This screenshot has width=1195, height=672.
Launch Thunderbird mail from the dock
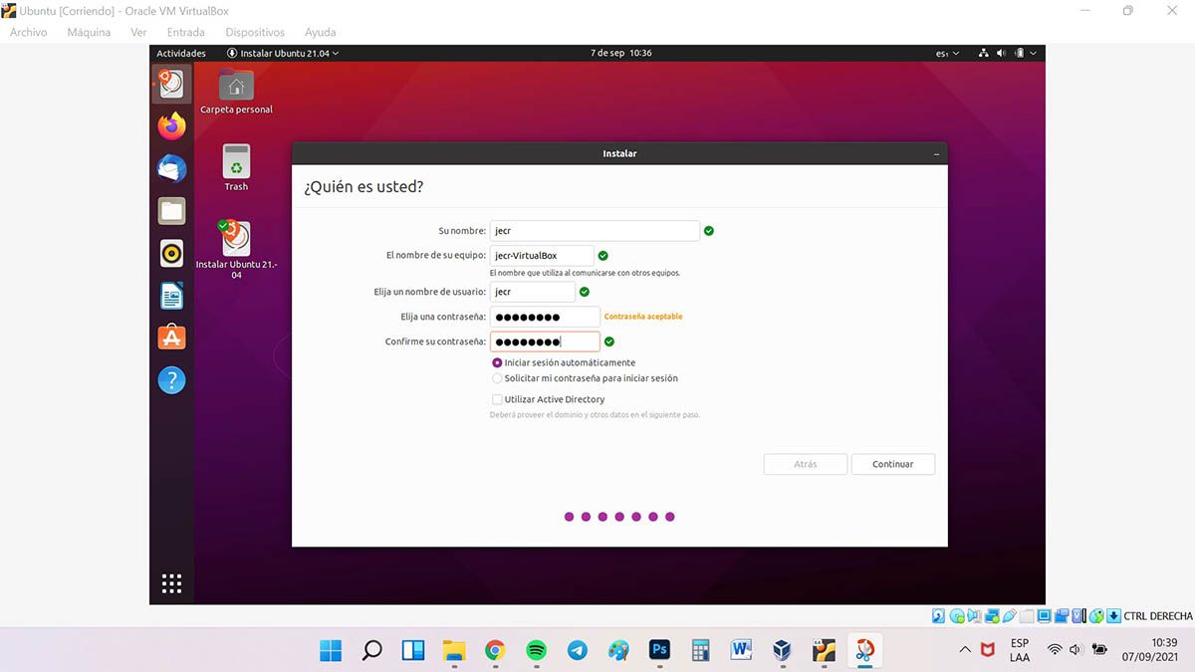(x=171, y=168)
